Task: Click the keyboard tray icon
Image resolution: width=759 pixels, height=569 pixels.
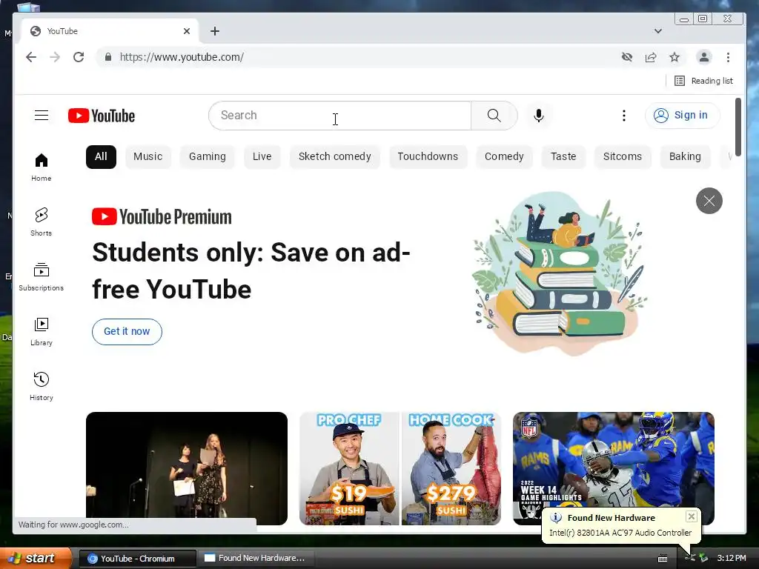Action: [x=663, y=559]
